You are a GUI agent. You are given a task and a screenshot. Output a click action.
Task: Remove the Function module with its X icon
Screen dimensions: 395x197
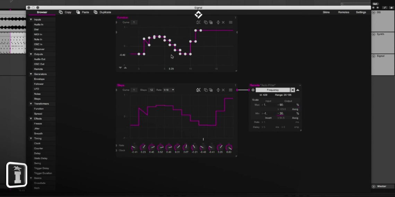point(223,22)
